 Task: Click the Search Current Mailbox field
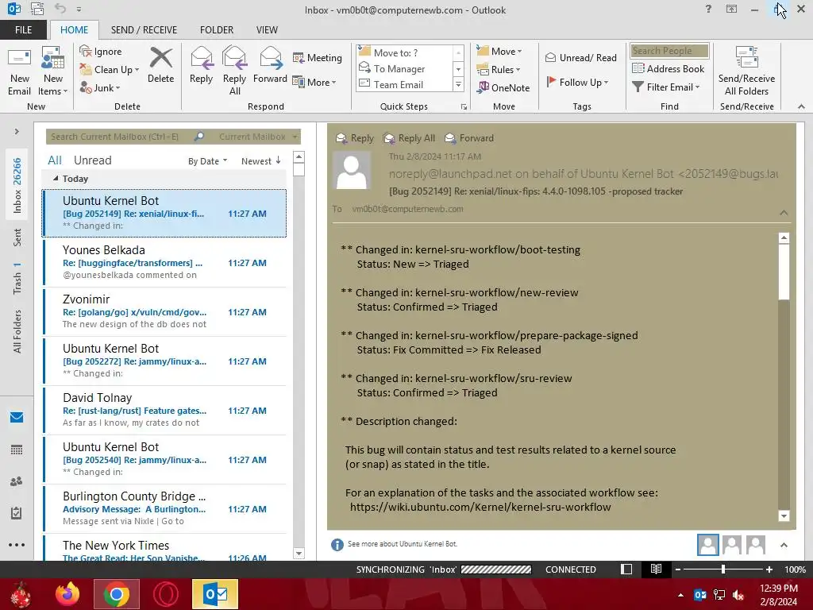point(119,137)
